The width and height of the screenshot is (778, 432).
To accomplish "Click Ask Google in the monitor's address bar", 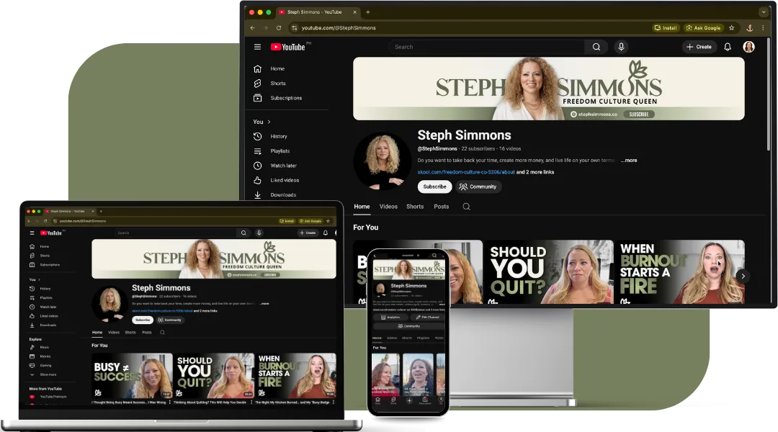I will [704, 28].
